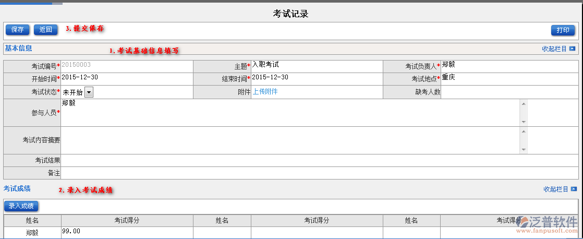Click the 结束时间 date field
This screenshot has width=583, height=239.
click(x=317, y=78)
